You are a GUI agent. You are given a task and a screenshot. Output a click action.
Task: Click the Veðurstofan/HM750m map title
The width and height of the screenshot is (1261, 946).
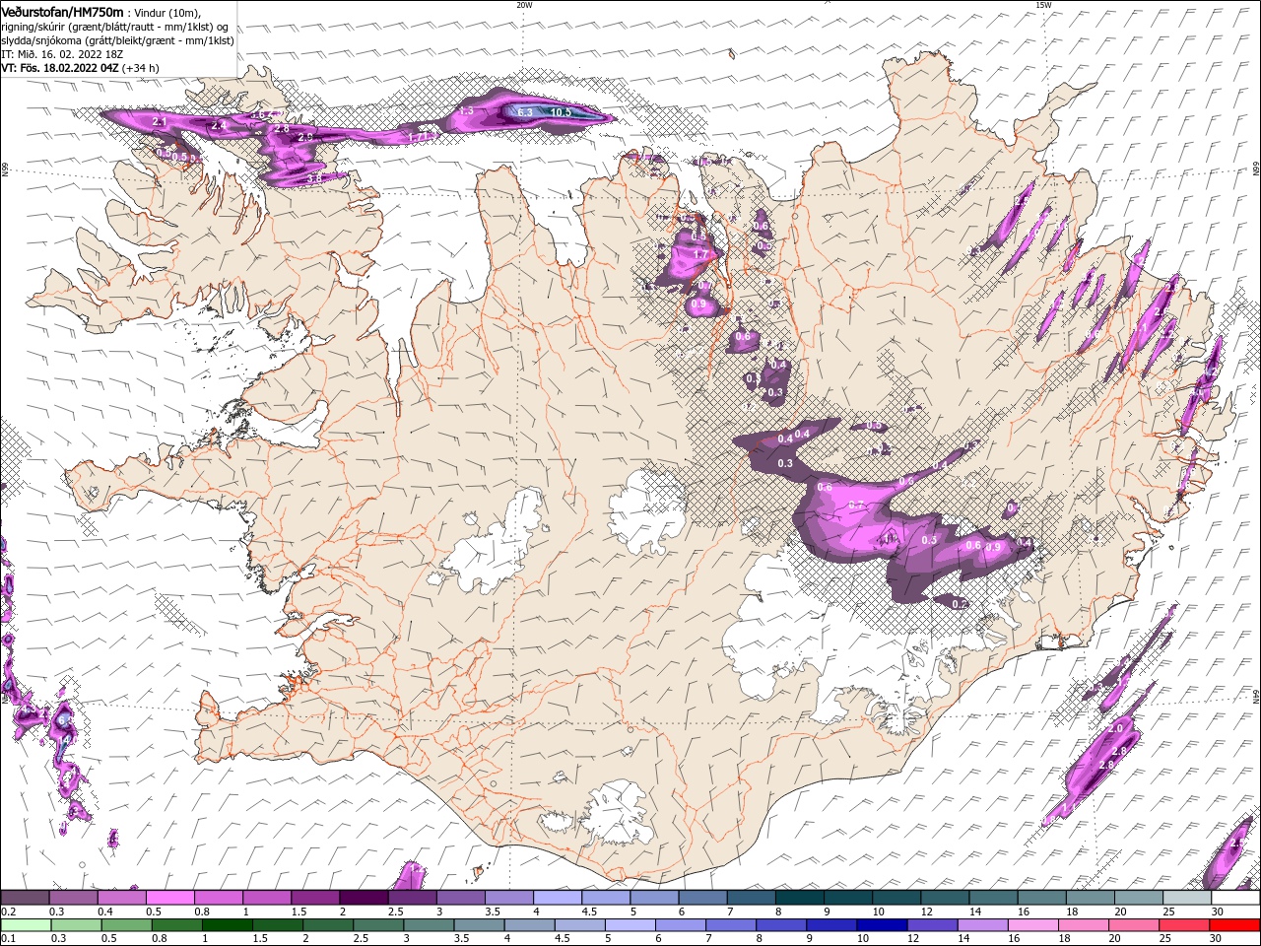coord(62,12)
